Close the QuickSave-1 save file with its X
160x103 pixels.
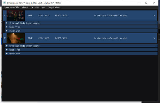point(154,38)
